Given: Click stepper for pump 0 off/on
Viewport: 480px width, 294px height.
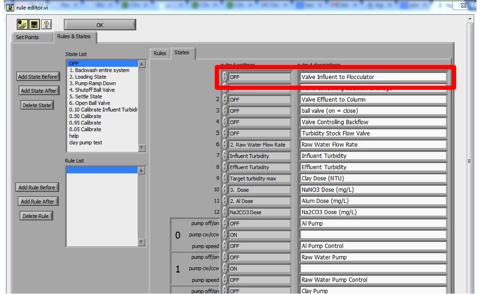Looking at the screenshot, I should [x=225, y=224].
